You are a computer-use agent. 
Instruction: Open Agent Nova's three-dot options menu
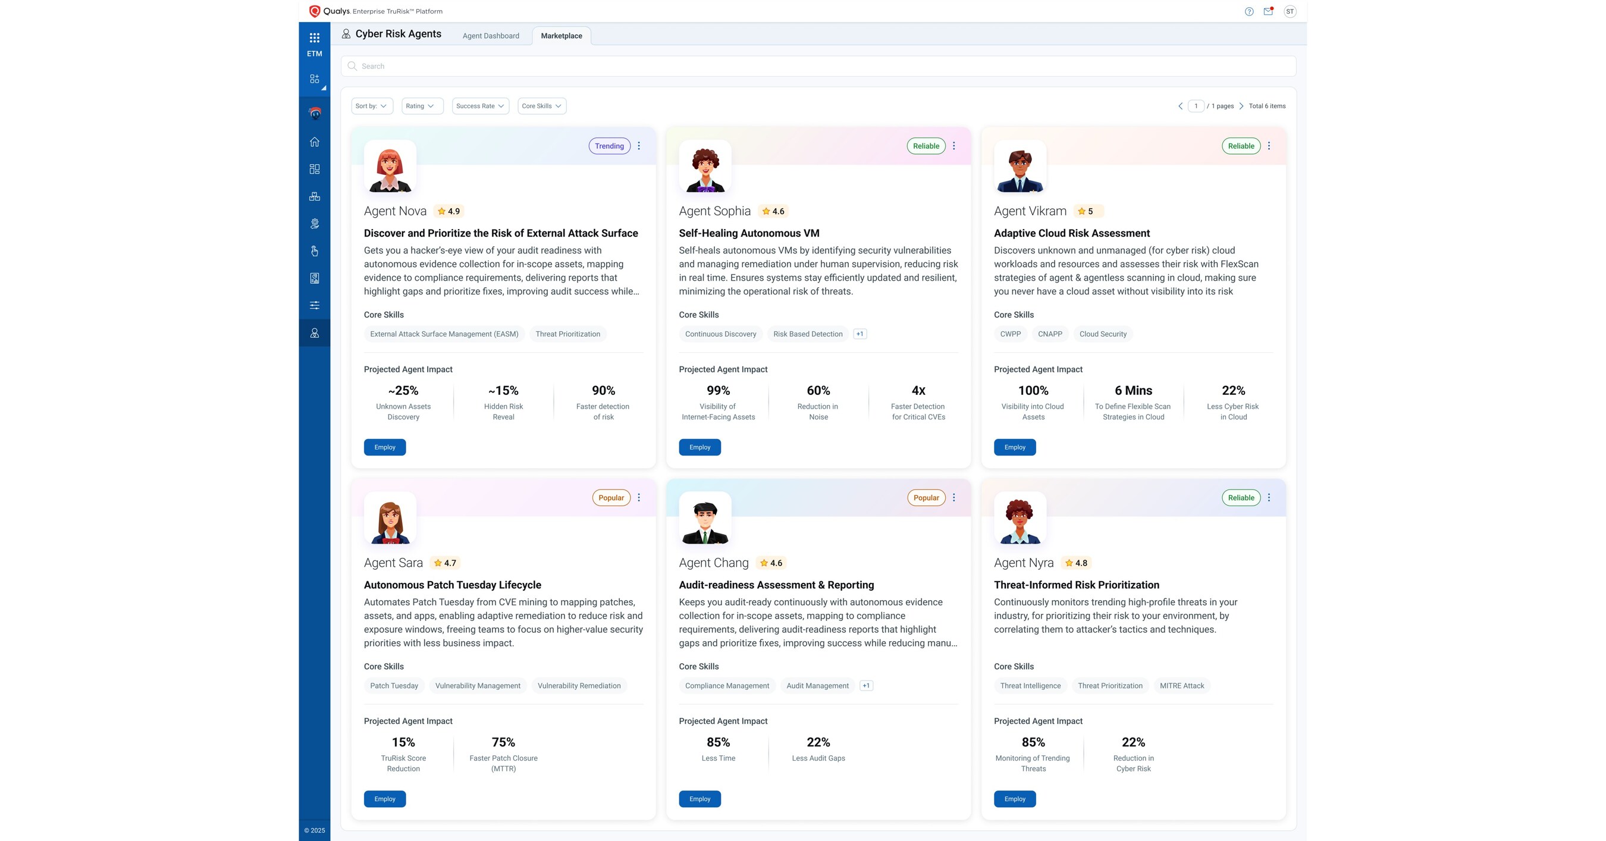tap(639, 146)
